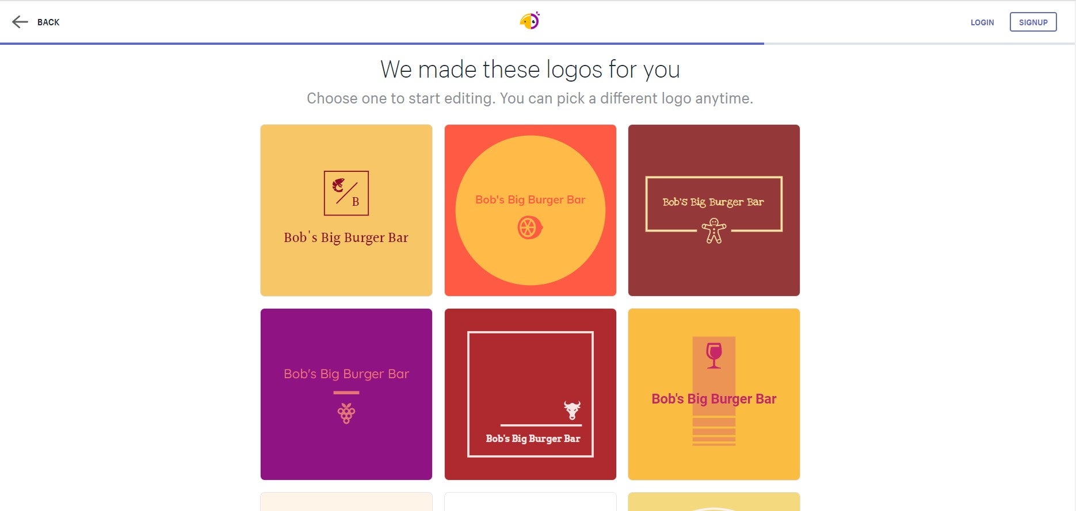Click the BACK label in the top left
Image resolution: width=1076 pixels, height=511 pixels.
[x=48, y=22]
